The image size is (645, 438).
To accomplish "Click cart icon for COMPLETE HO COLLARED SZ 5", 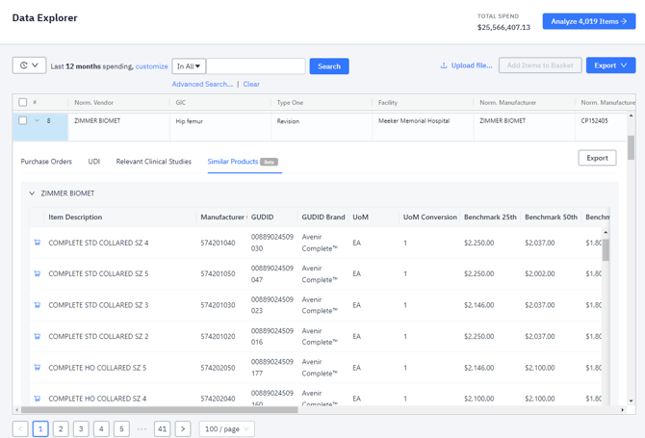I will click(38, 368).
